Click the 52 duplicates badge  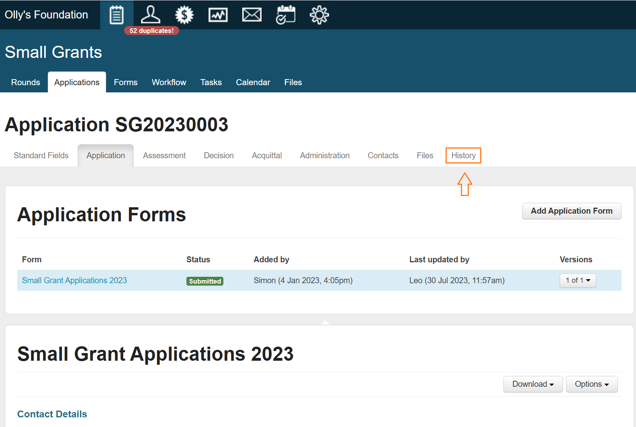point(151,31)
